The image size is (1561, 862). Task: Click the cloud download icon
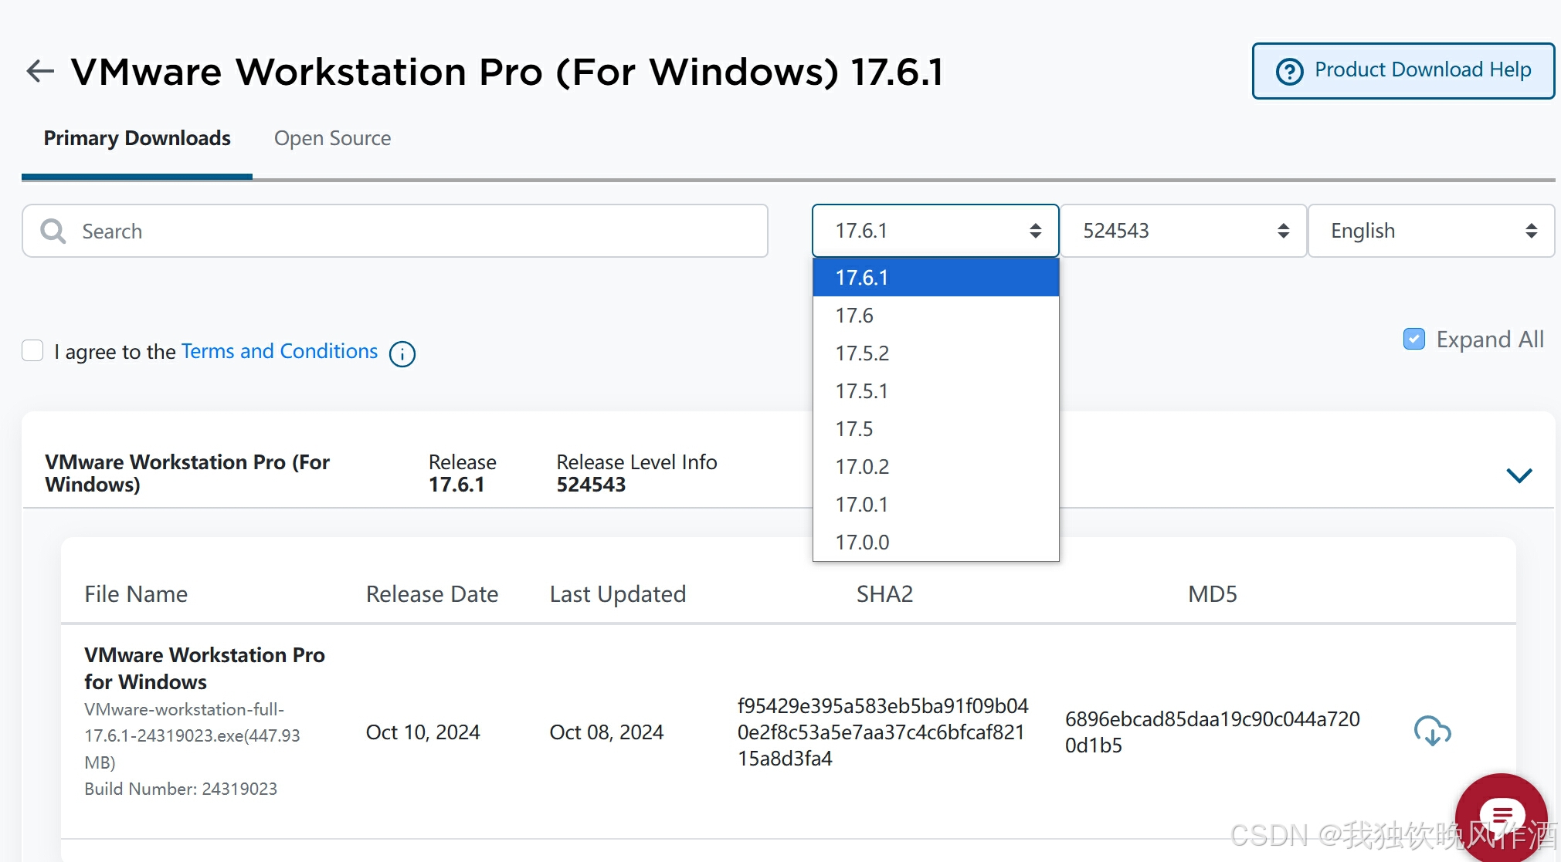tap(1432, 730)
